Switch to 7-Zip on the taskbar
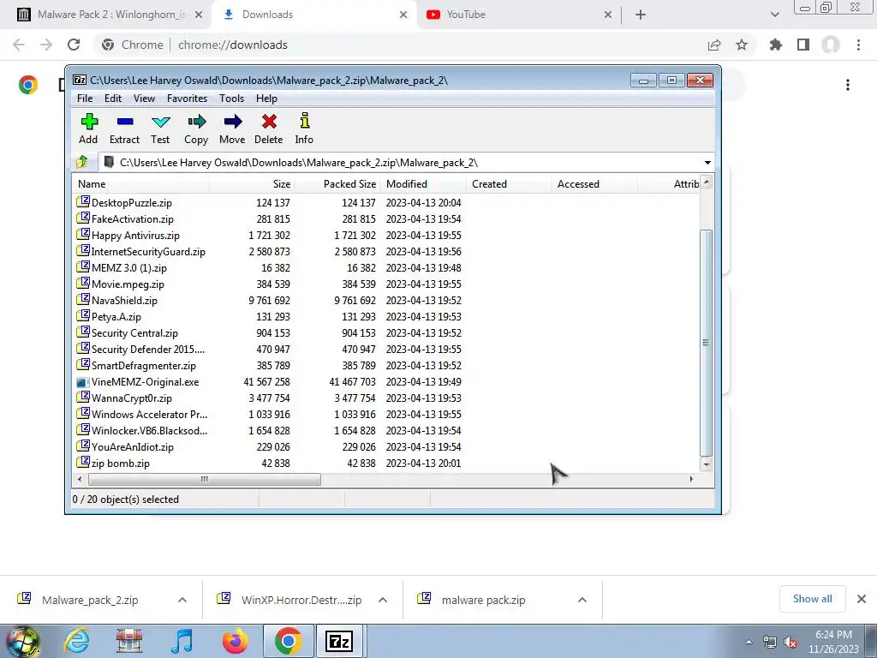 tap(339, 641)
